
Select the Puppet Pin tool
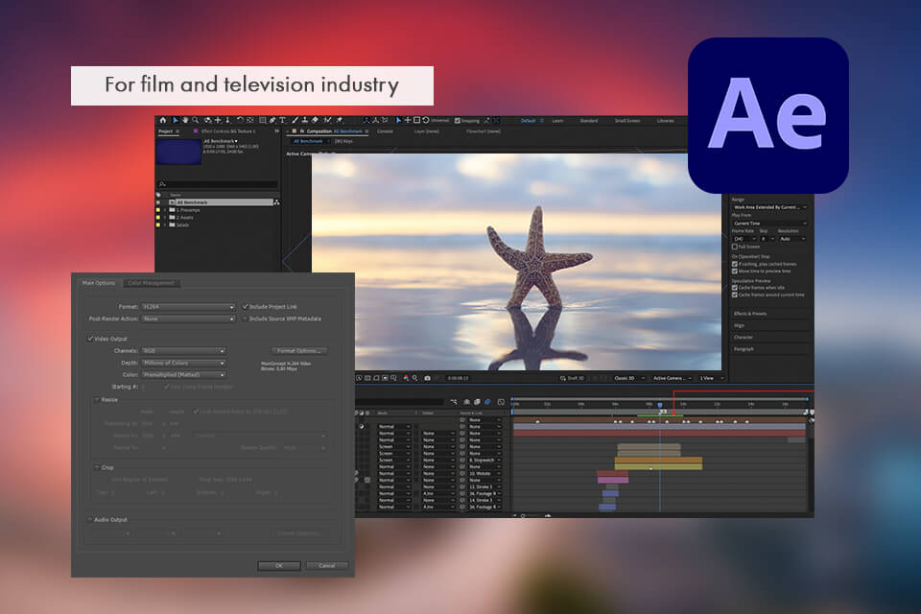point(340,120)
